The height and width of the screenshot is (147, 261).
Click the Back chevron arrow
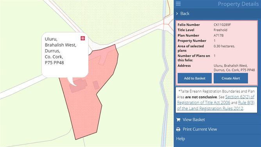coord(177,14)
